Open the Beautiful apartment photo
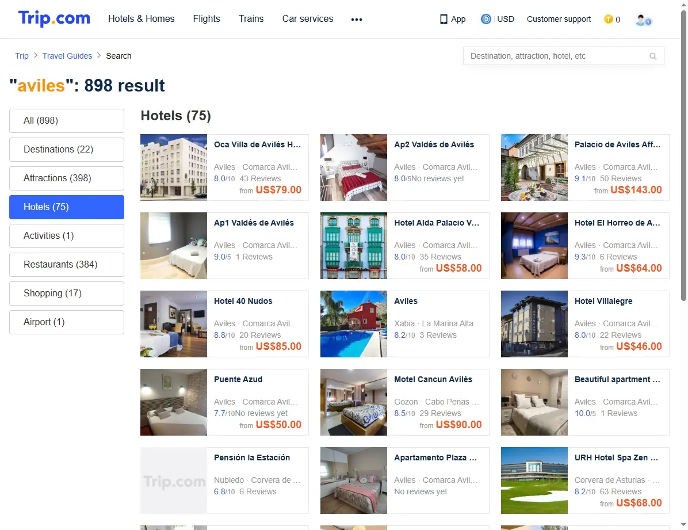The height and width of the screenshot is (530, 688). pyautogui.click(x=534, y=402)
